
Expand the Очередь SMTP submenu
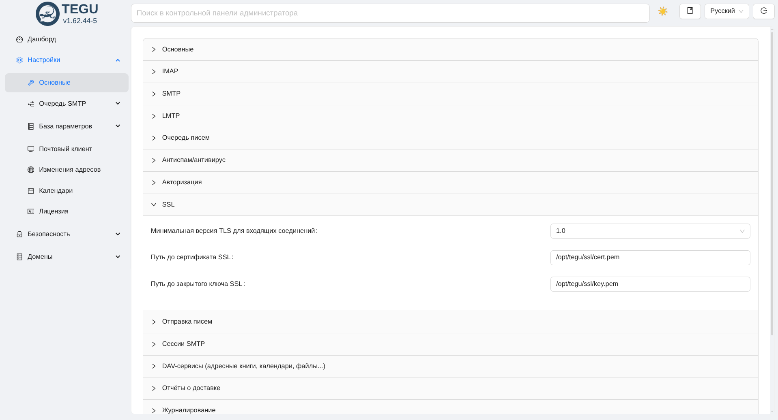(x=118, y=104)
